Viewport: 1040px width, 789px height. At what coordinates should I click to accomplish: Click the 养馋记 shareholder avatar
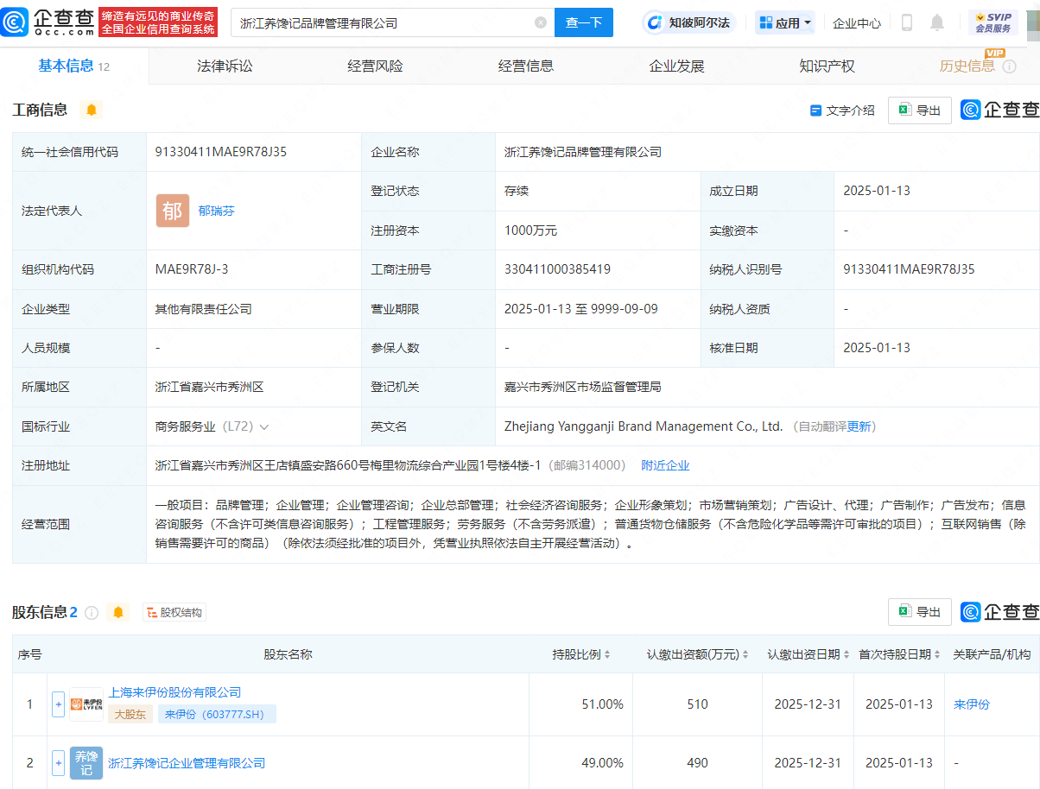pos(86,763)
